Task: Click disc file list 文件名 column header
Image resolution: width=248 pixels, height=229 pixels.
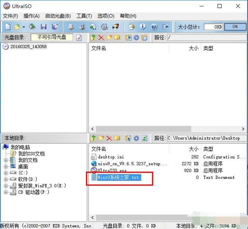Action: click(98, 48)
